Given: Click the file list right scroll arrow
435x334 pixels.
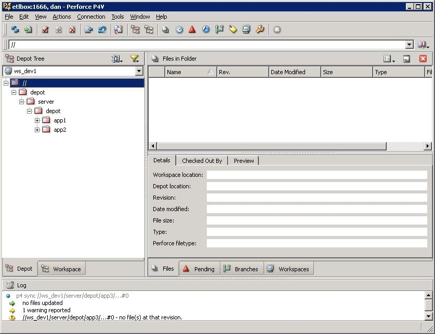Looking at the screenshot, I should click(428, 146).
